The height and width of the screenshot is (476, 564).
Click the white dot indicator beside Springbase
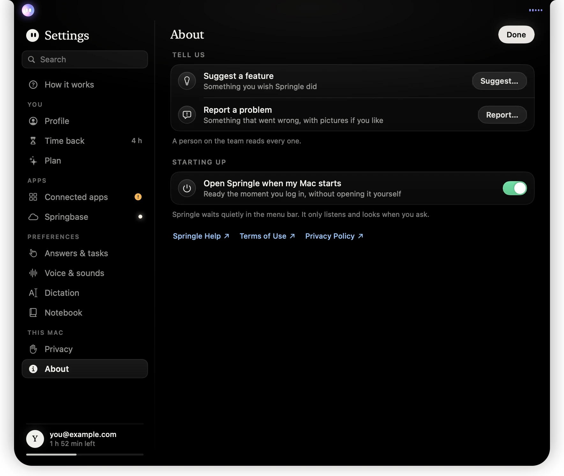point(140,217)
